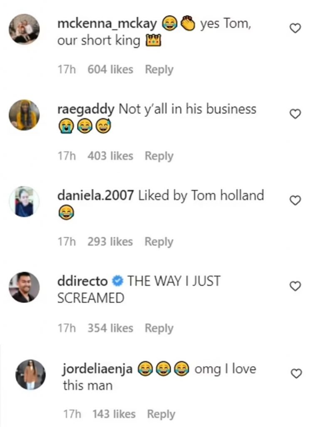Click the clapping hands emoji near mckenna_mckay

point(187,24)
